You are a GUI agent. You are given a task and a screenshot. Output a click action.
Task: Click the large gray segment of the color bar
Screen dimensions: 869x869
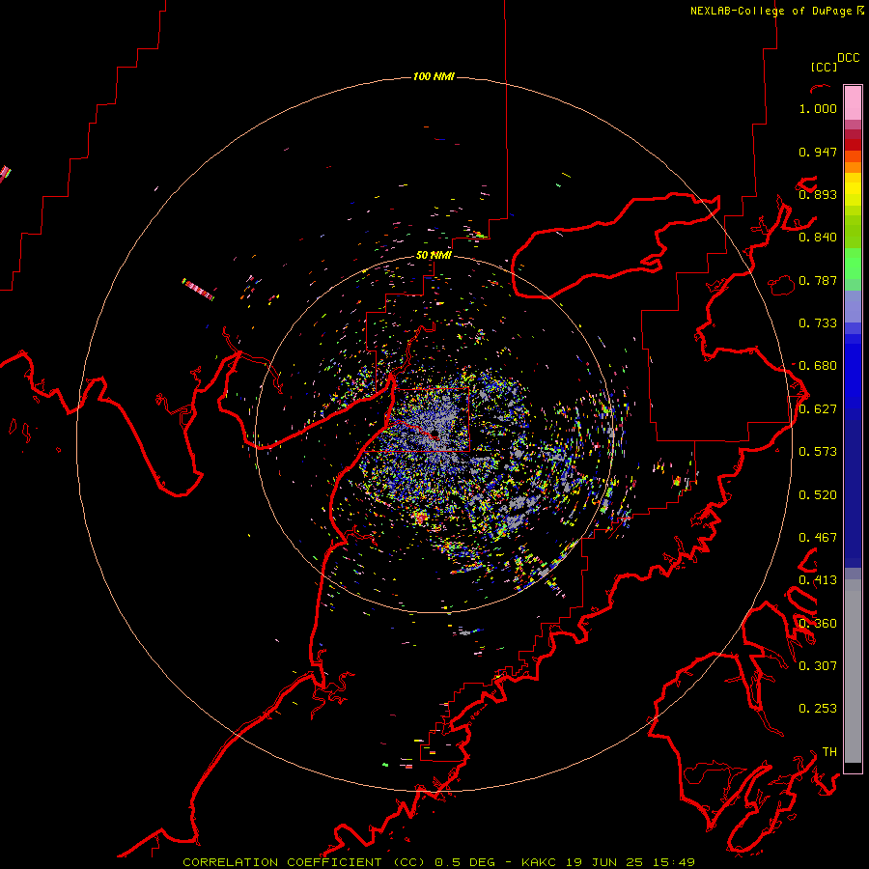pyautogui.click(x=853, y=671)
